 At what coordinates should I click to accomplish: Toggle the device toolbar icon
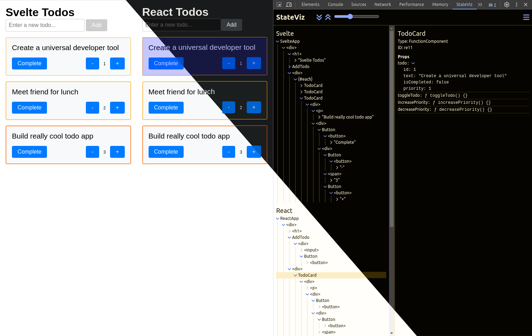[289, 5]
